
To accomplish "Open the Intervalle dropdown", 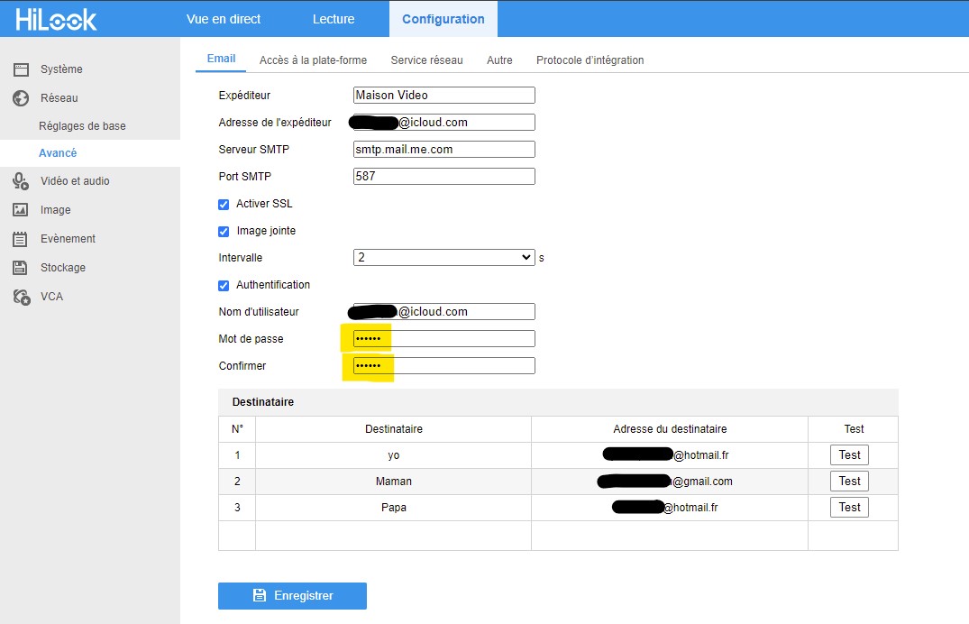I will coord(444,258).
